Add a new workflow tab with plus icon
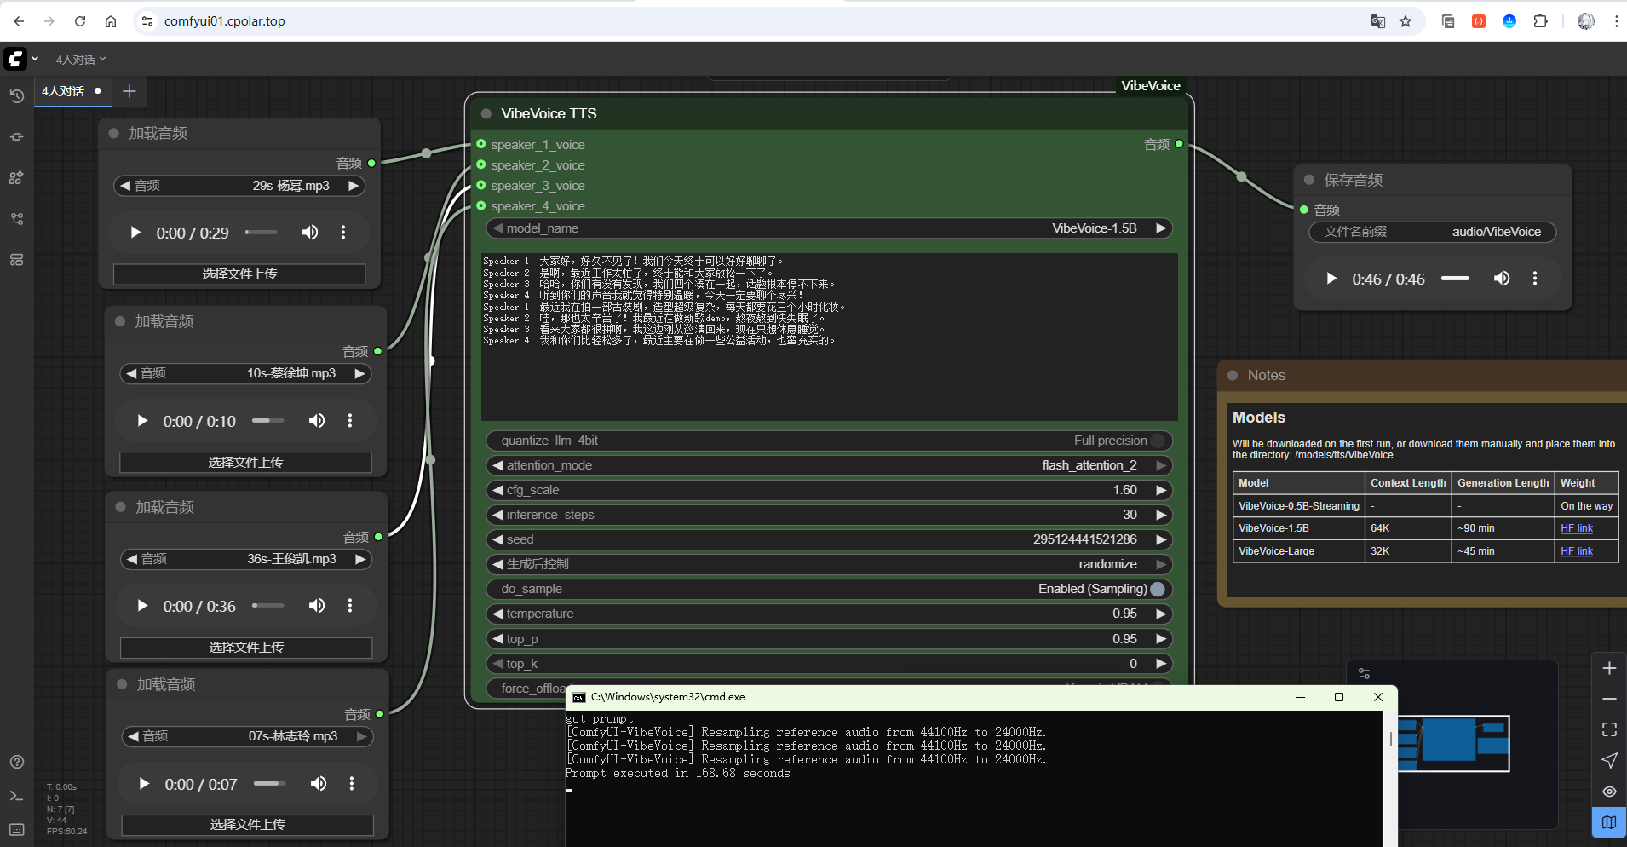This screenshot has height=847, width=1627. pos(129,91)
